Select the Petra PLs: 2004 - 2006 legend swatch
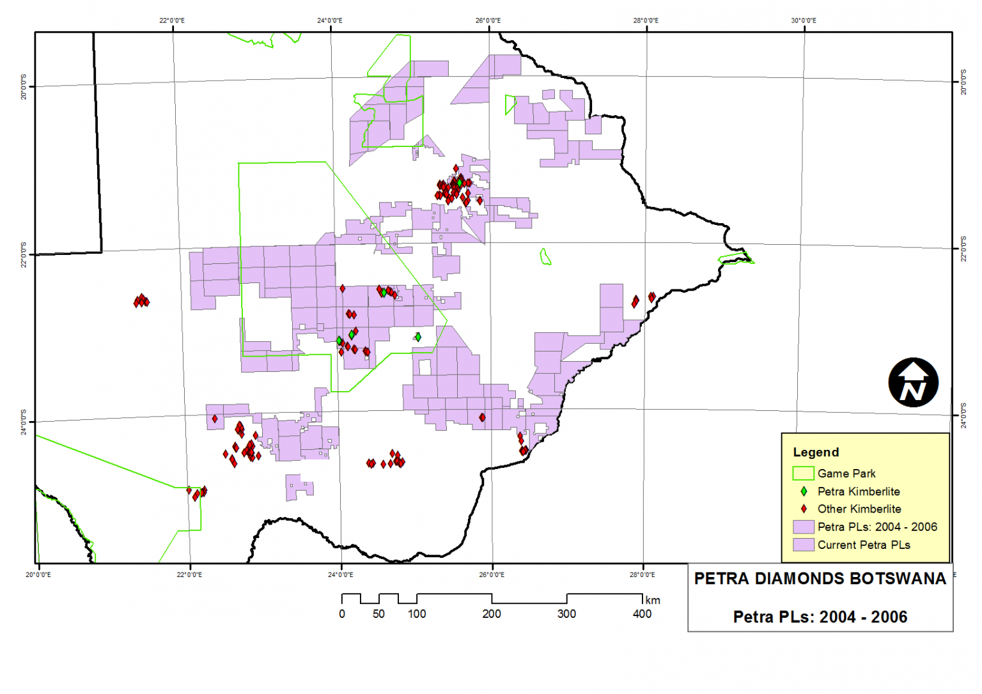 803,527
